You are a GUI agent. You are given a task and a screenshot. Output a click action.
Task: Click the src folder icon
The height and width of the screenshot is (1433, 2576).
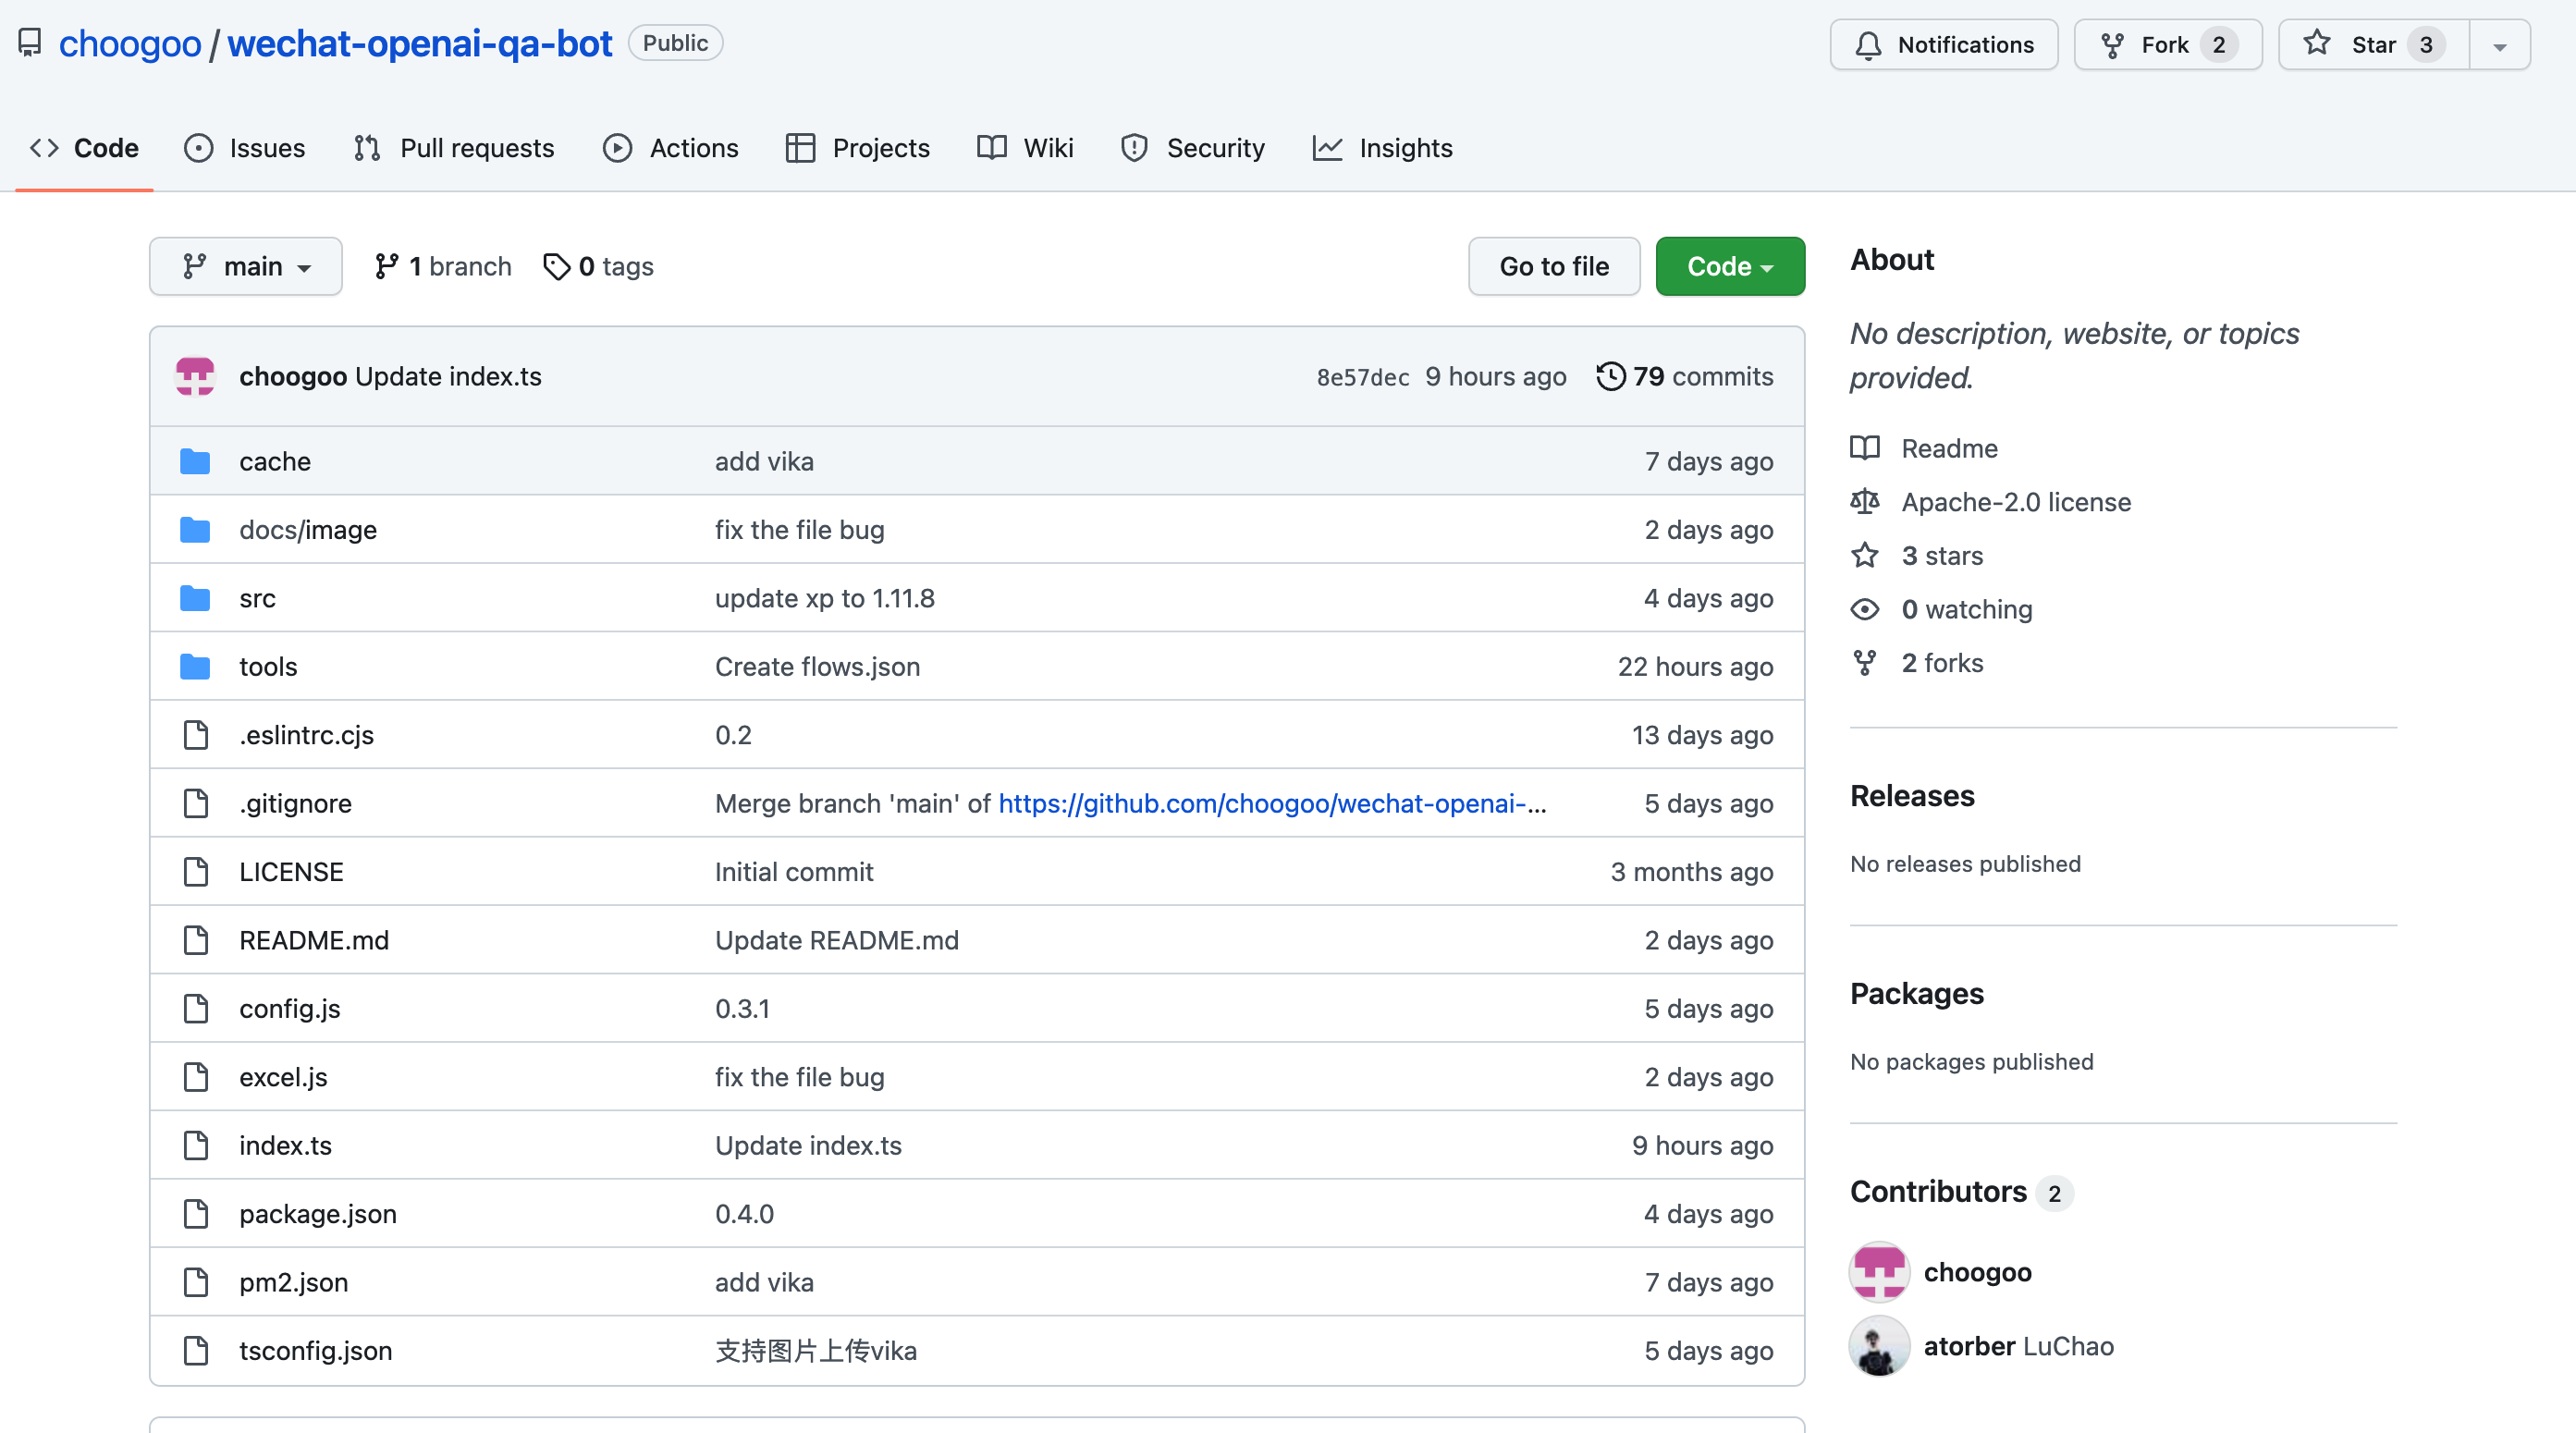195,598
